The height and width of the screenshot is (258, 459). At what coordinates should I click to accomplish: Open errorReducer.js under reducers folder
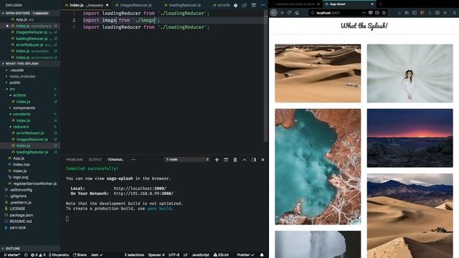pyautogui.click(x=30, y=133)
